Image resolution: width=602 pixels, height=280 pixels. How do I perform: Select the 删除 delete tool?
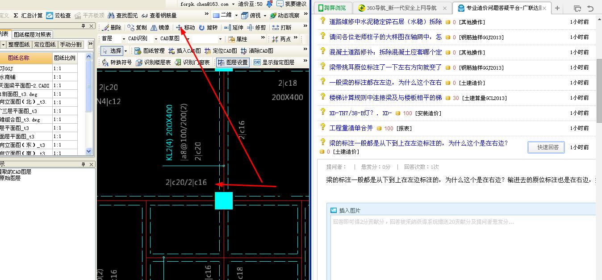click(x=112, y=27)
